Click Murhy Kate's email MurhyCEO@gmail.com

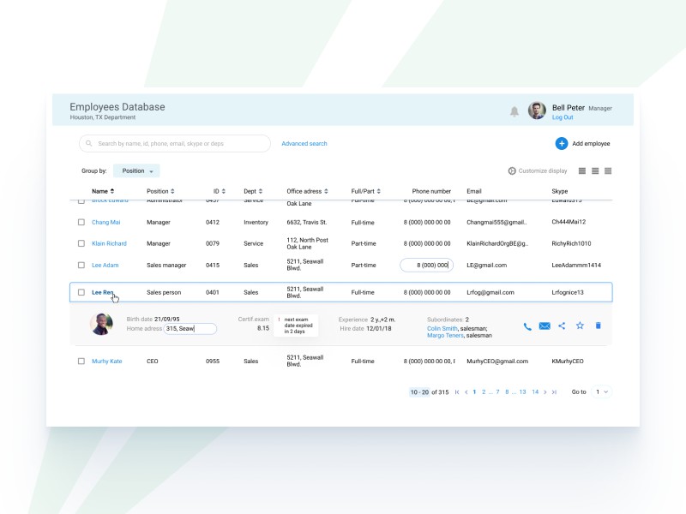click(x=497, y=361)
